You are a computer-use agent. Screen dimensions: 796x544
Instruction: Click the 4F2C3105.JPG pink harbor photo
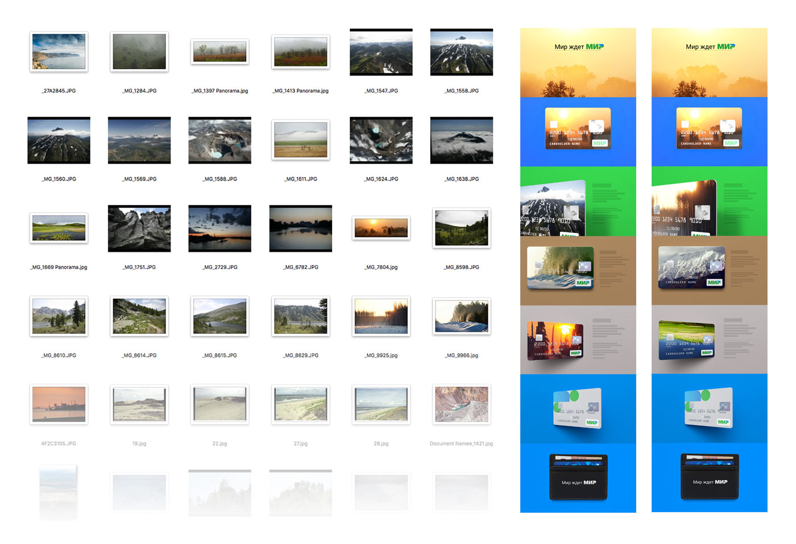(x=59, y=404)
